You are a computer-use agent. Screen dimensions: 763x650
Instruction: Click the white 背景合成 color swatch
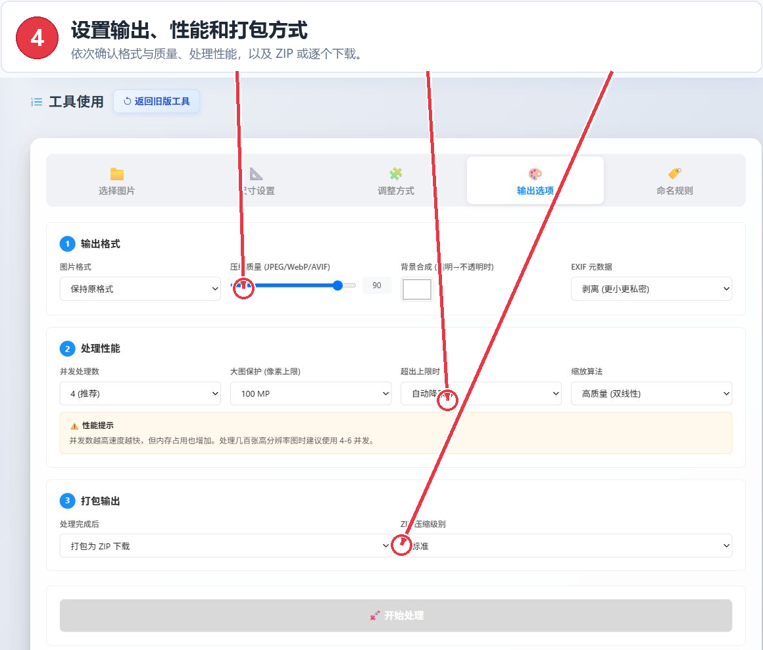pyautogui.click(x=416, y=289)
